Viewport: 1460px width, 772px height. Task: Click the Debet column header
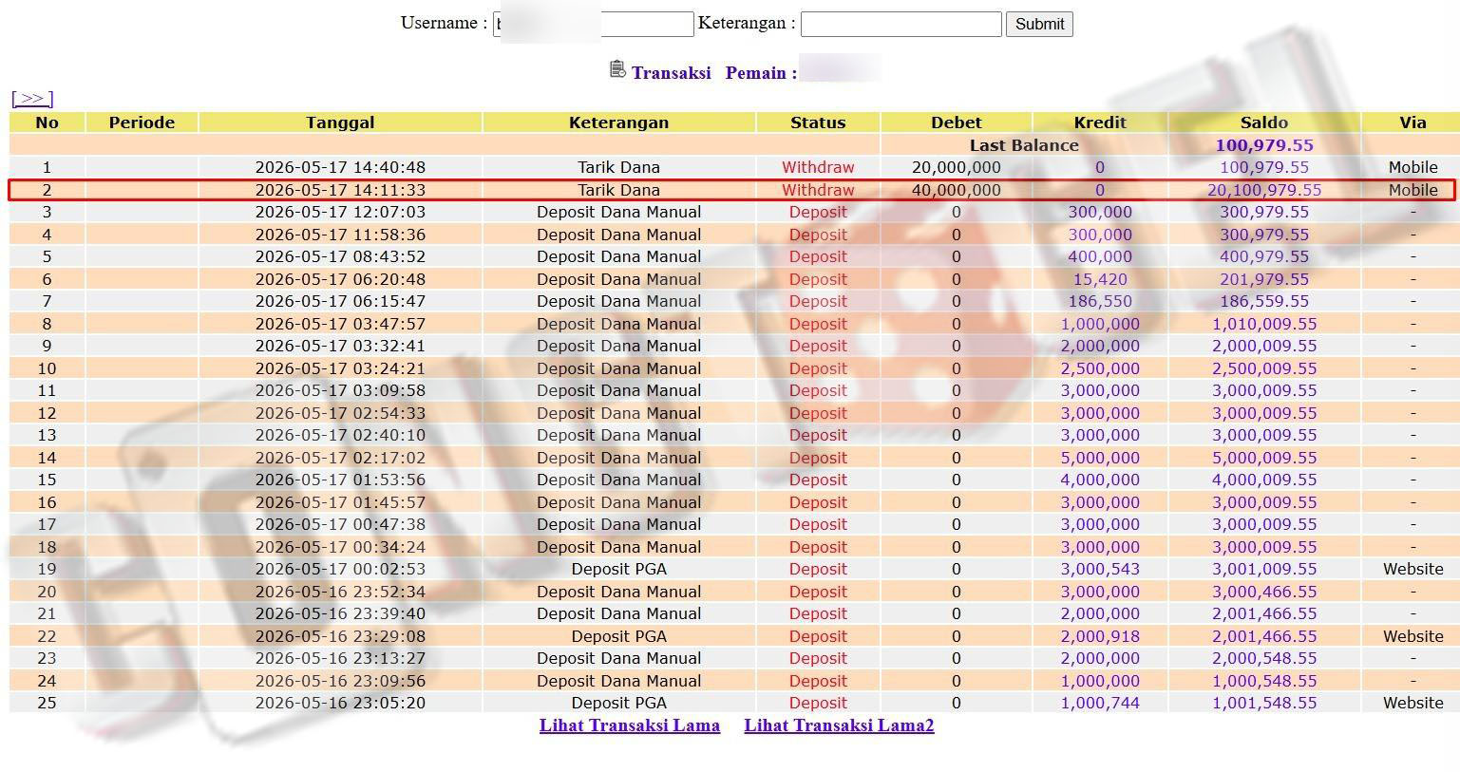coord(957,122)
